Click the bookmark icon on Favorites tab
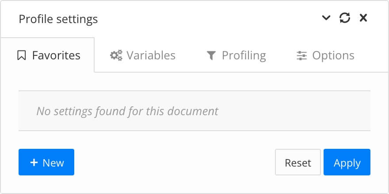 22,56
